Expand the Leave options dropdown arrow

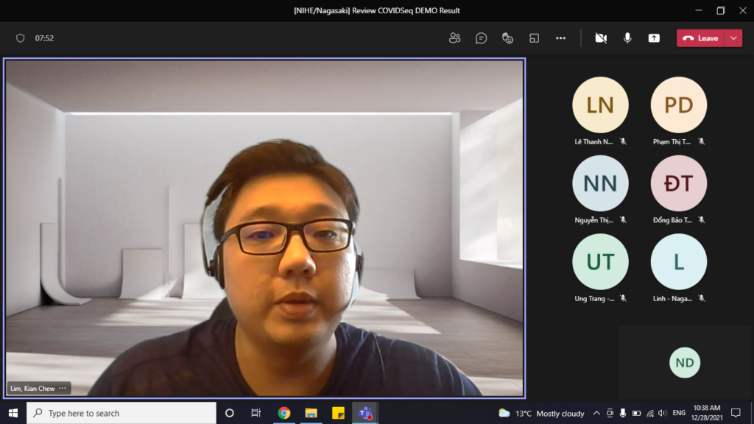click(x=733, y=38)
